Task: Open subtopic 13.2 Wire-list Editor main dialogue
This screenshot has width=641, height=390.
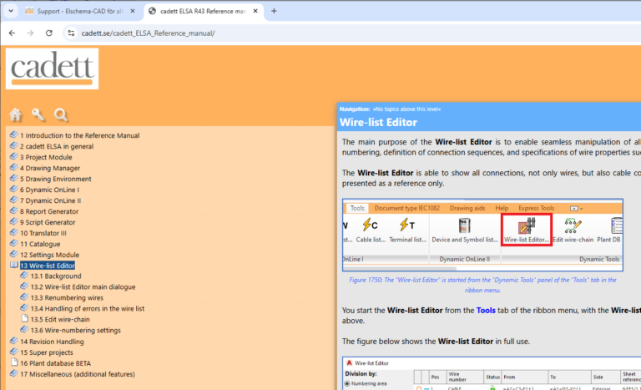Action: (x=83, y=287)
